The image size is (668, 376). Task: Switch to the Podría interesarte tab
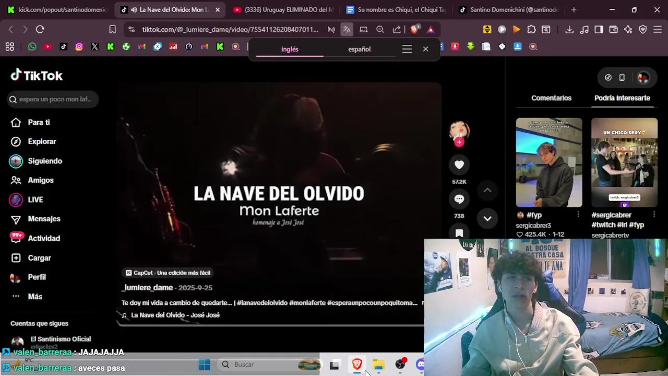pyautogui.click(x=622, y=98)
